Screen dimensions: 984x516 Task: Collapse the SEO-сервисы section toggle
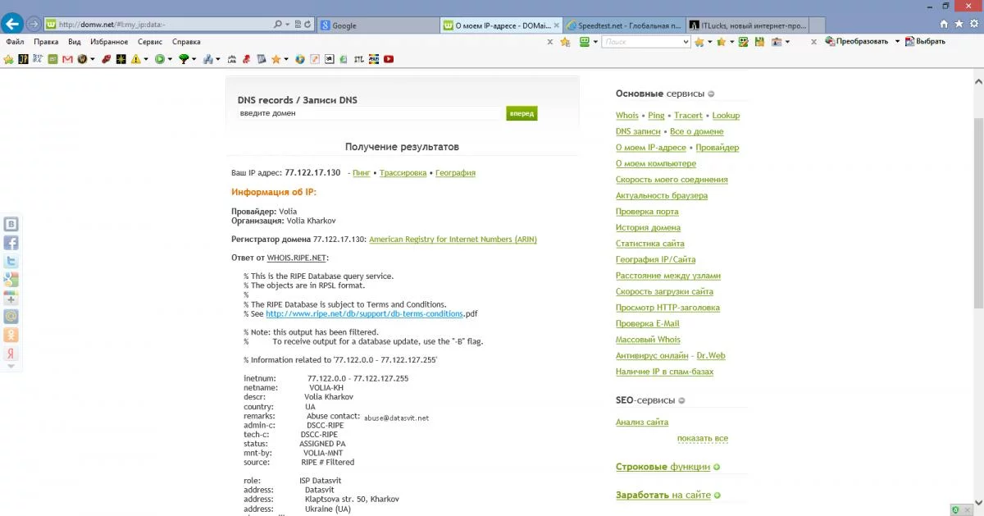681,401
